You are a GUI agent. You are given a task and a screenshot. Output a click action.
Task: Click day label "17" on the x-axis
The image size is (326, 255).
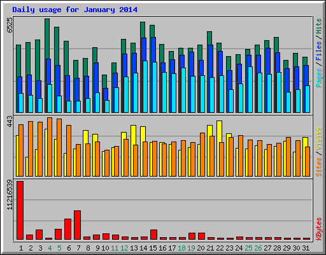172,248
